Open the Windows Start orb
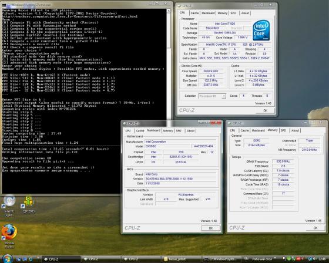The image size is (329, 263). click(x=8, y=259)
